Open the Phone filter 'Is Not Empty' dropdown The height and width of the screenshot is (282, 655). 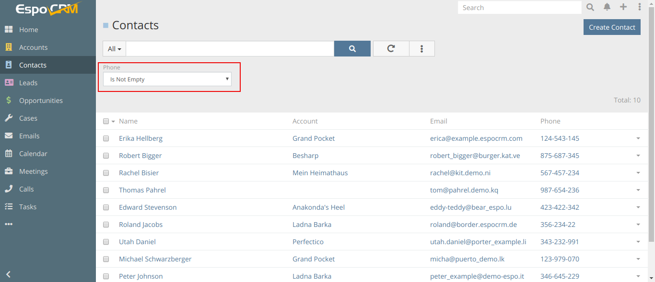(167, 79)
